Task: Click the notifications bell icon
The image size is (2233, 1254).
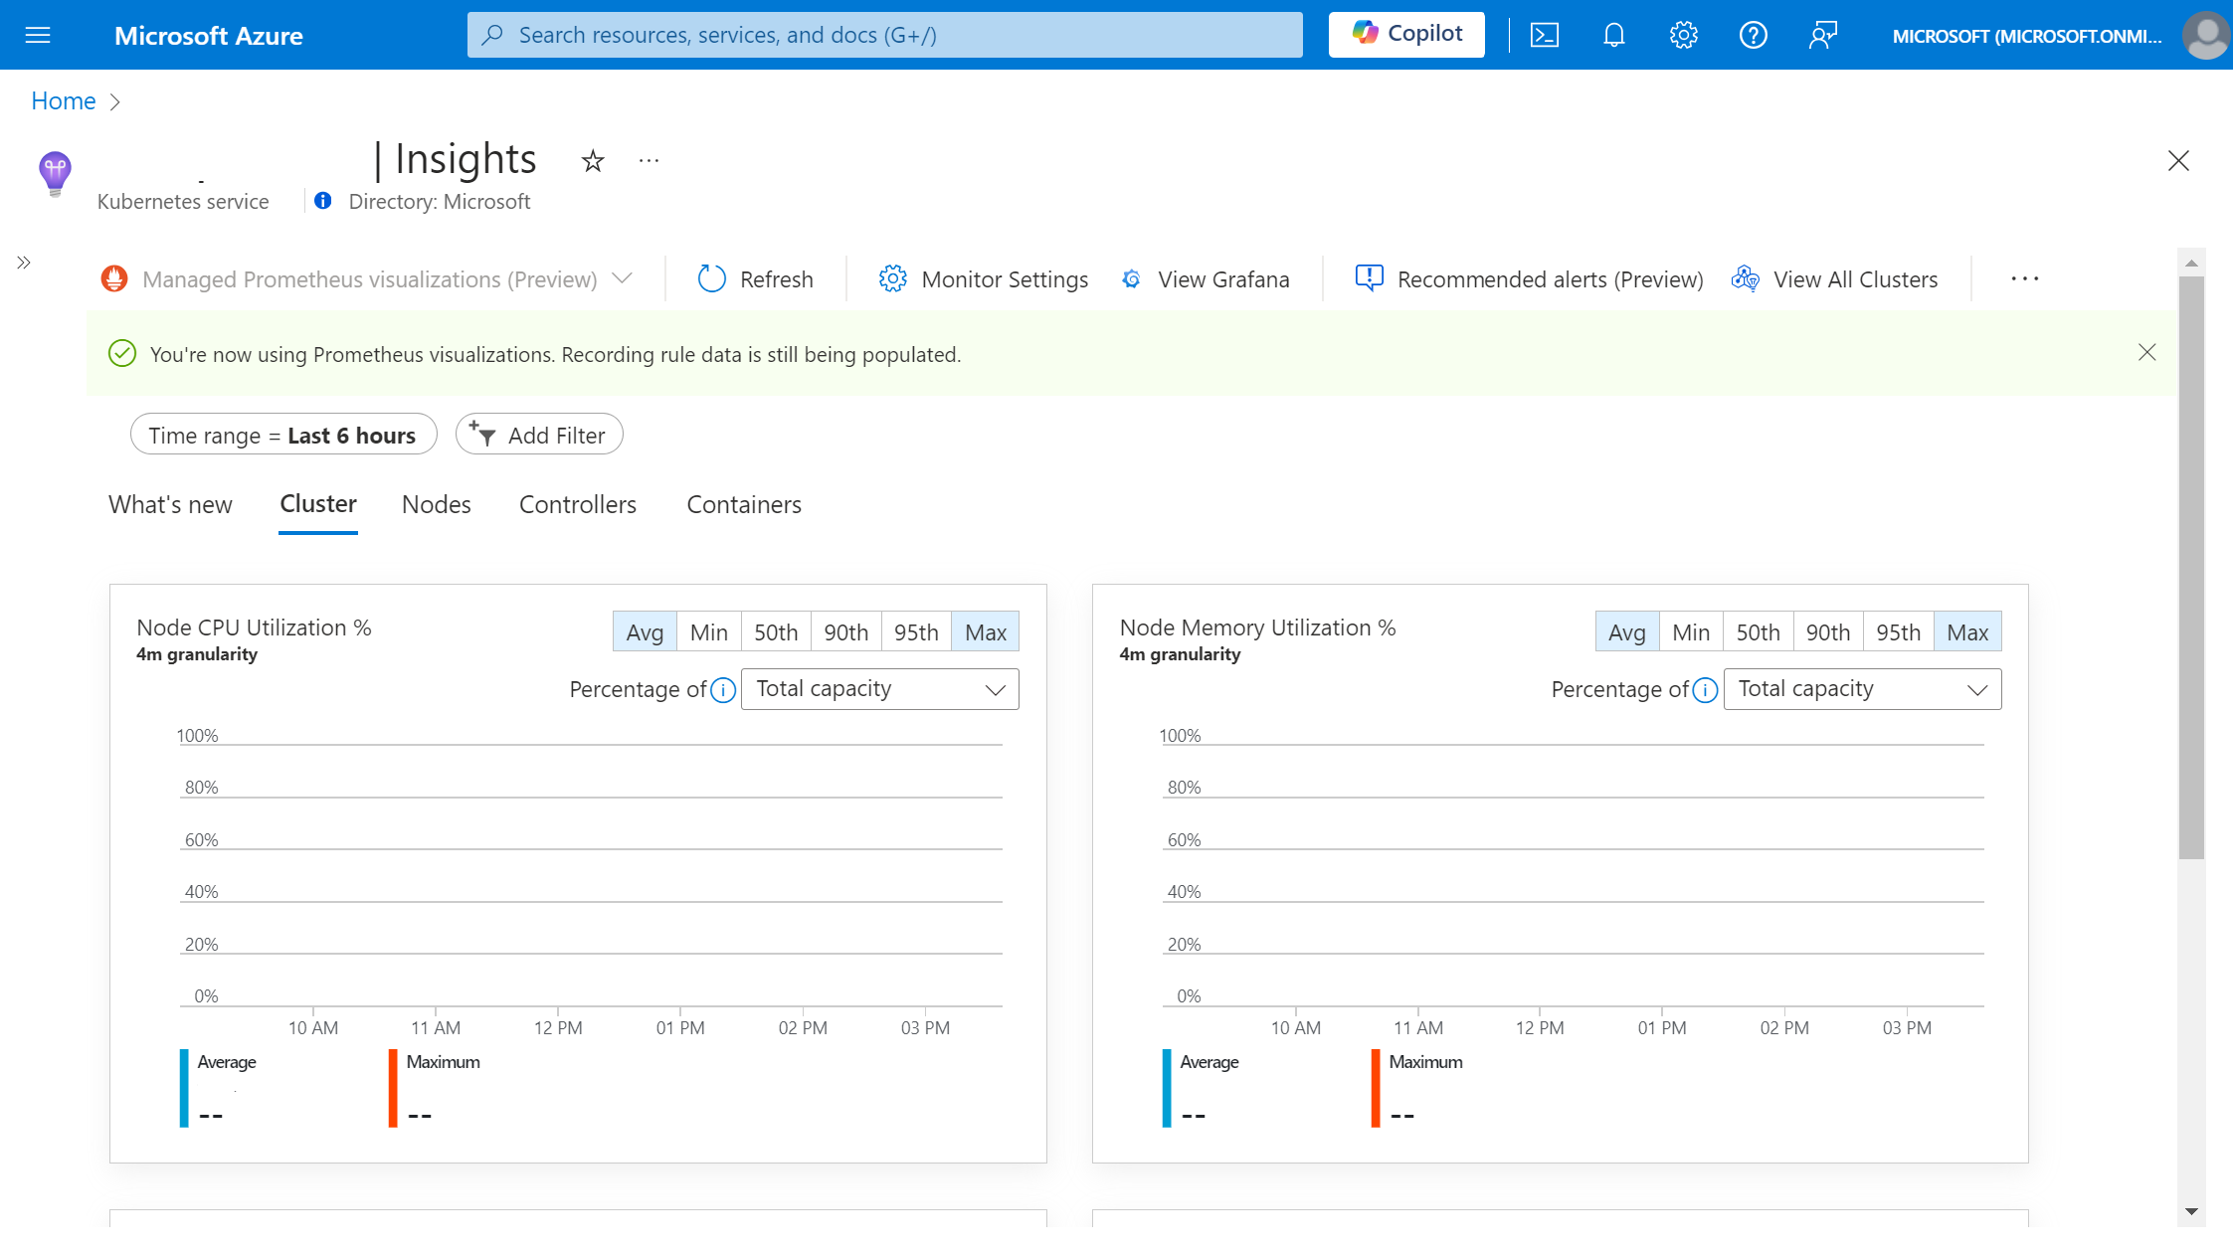Action: point(1613,34)
